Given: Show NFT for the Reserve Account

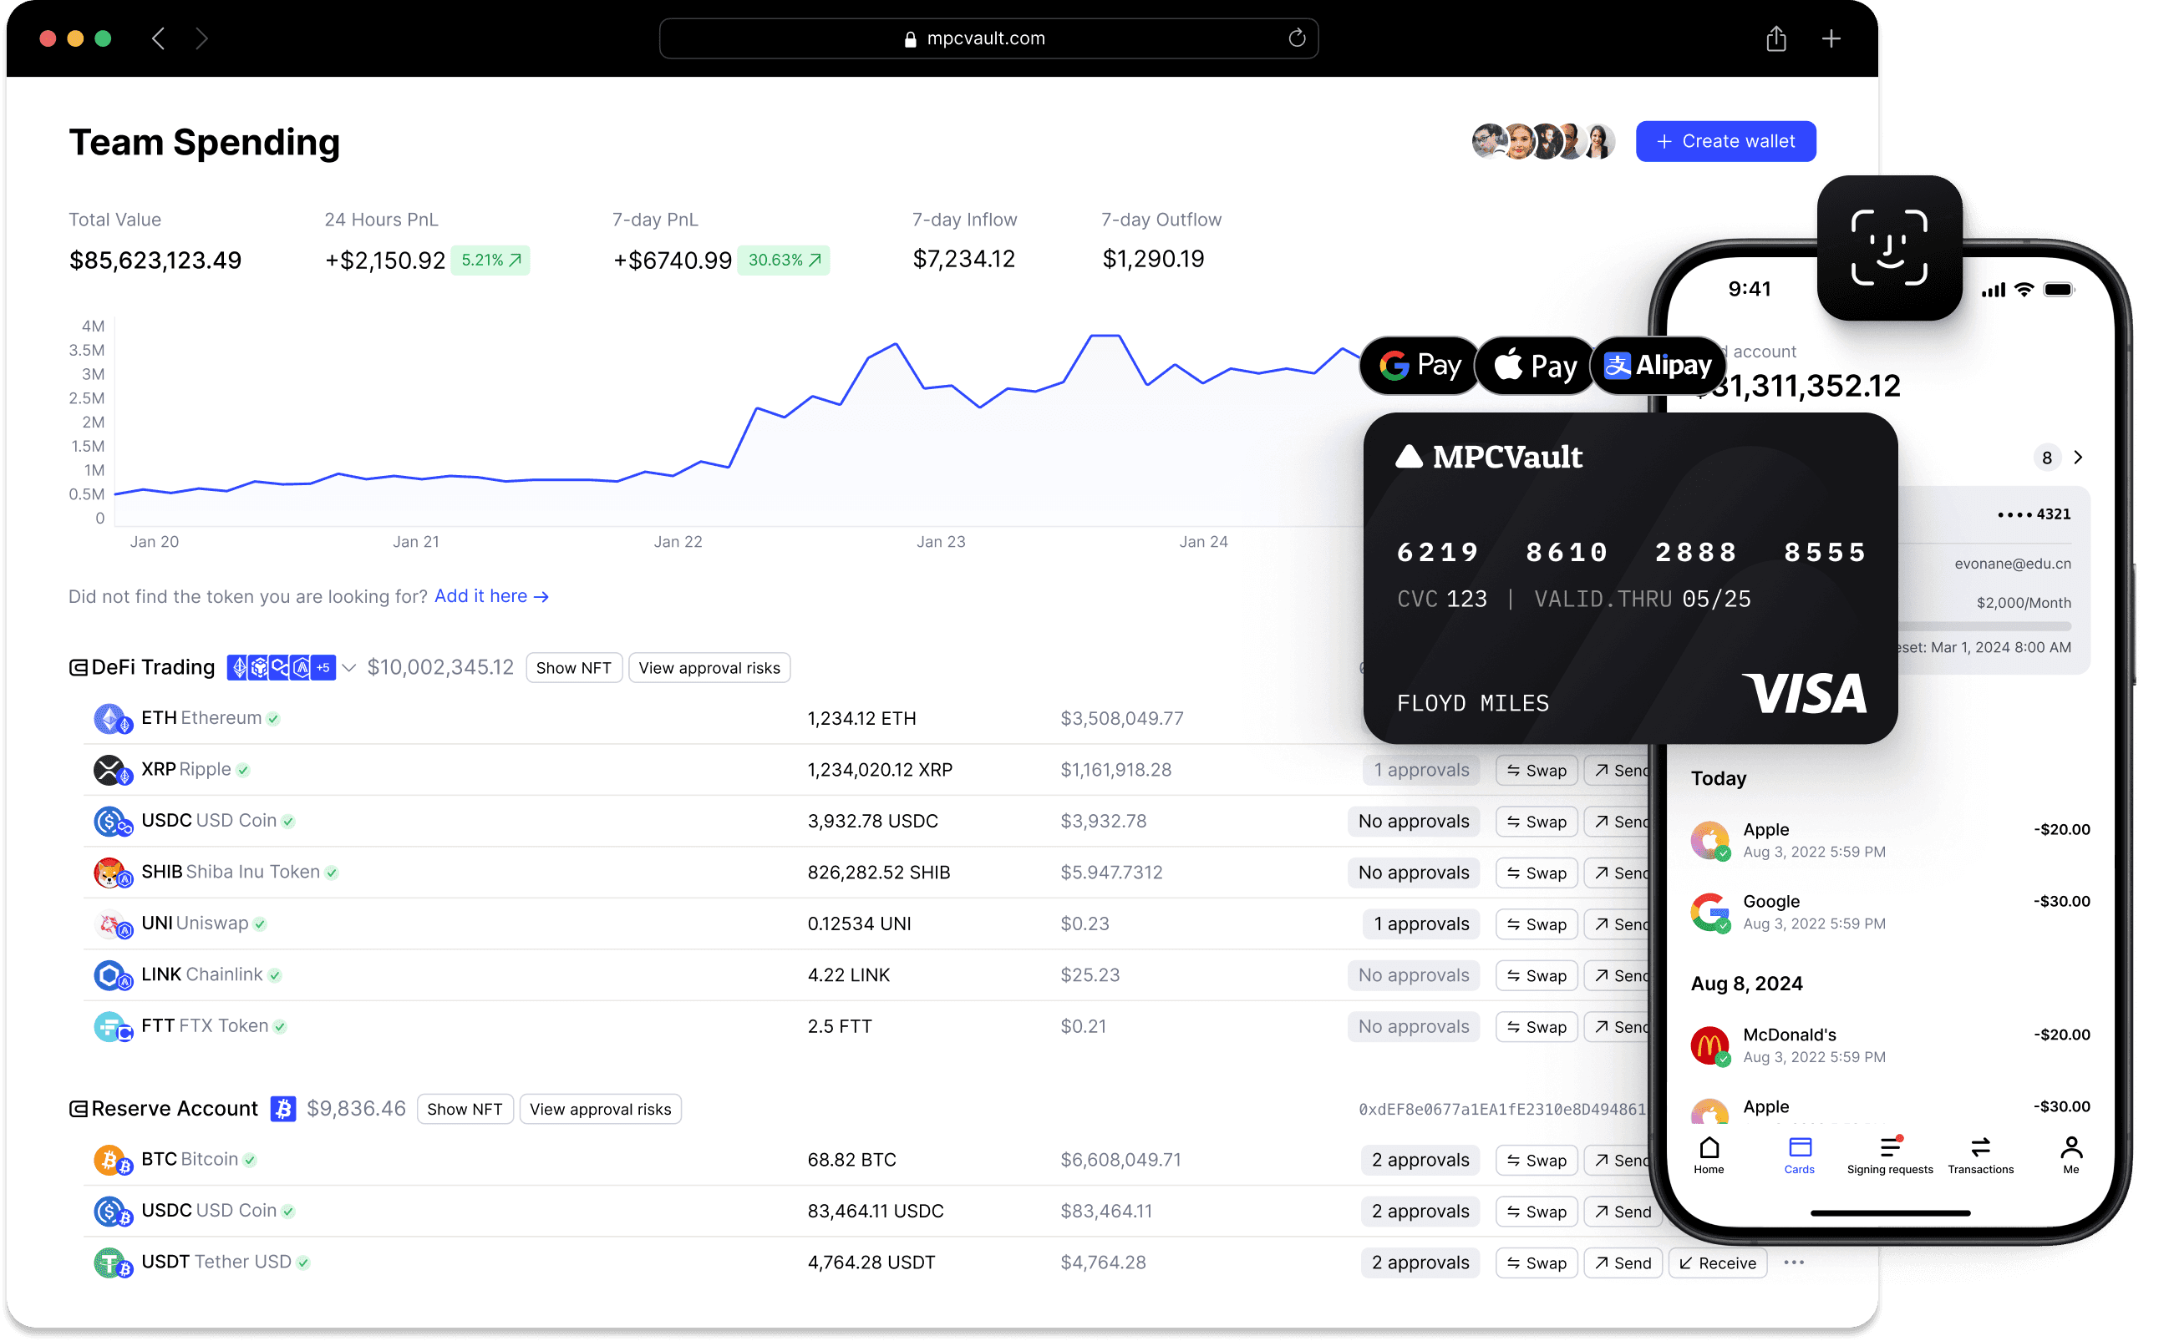Looking at the screenshot, I should [x=465, y=1110].
